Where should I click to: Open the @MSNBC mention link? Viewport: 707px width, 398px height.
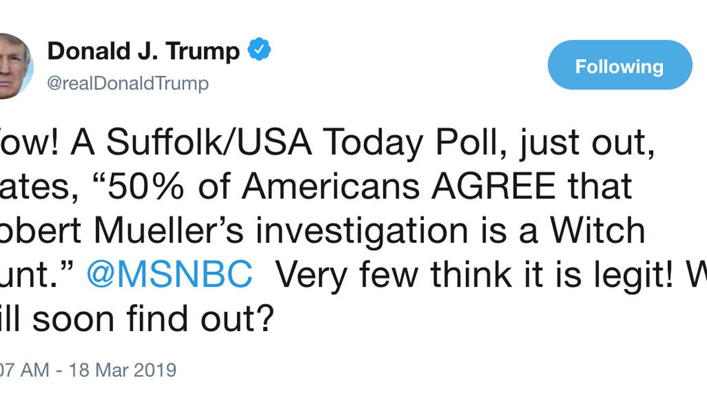point(169,274)
